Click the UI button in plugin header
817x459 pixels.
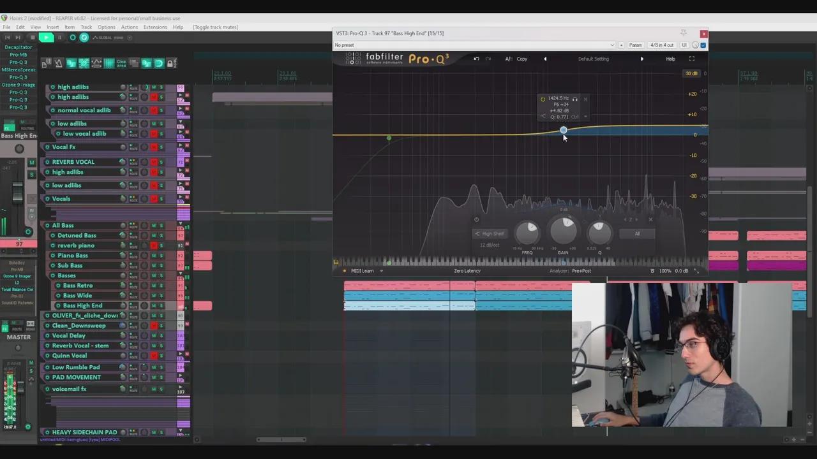click(x=684, y=45)
